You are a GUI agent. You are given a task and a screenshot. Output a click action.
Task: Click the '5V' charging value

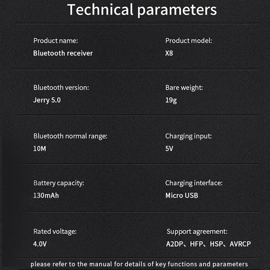[169, 148]
